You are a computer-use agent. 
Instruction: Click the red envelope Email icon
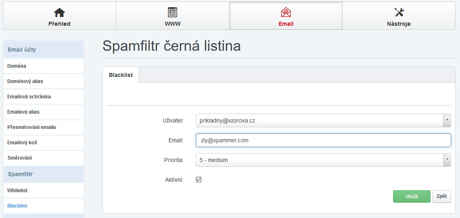point(286,12)
